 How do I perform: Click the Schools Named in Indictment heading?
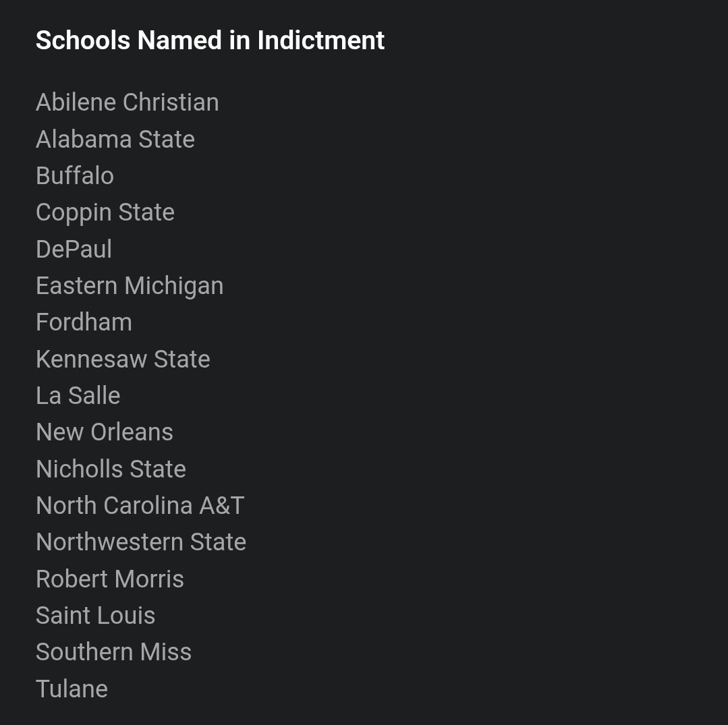[210, 40]
